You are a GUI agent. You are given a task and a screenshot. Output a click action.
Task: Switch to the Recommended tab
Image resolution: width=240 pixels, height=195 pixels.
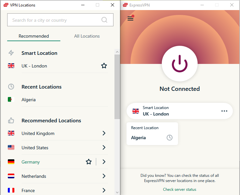(34, 36)
